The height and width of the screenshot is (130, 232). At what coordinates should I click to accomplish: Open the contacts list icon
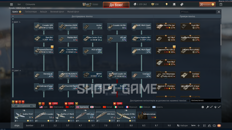click(205, 125)
